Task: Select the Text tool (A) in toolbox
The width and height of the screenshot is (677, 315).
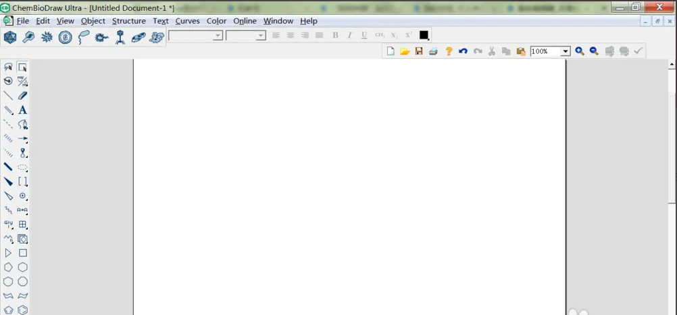Action: pos(23,110)
